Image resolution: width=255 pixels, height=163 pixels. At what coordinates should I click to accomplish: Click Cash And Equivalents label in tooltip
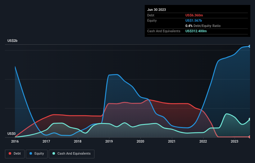coord(164,31)
